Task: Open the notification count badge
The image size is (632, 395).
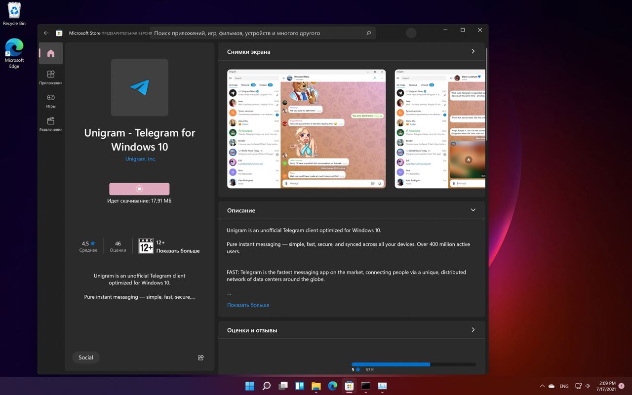Action: coord(622,386)
